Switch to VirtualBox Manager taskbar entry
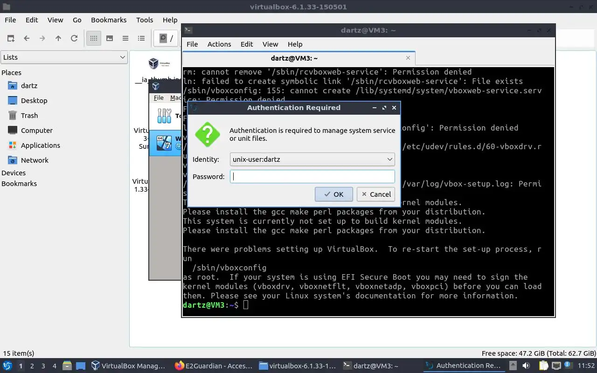 (129, 366)
